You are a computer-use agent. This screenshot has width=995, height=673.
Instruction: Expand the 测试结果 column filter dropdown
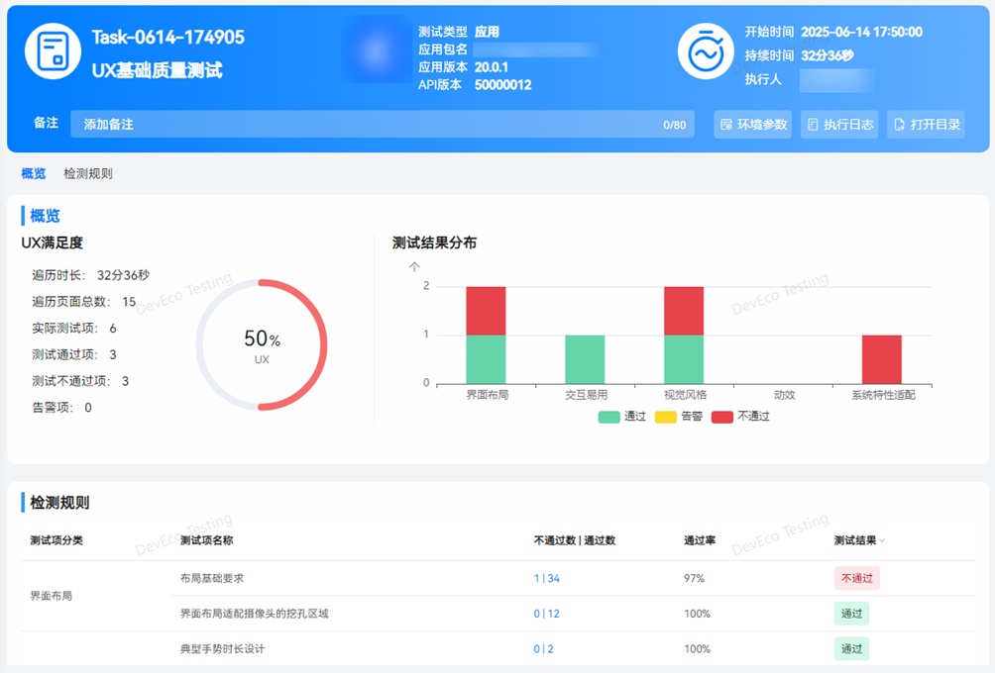click(x=882, y=540)
